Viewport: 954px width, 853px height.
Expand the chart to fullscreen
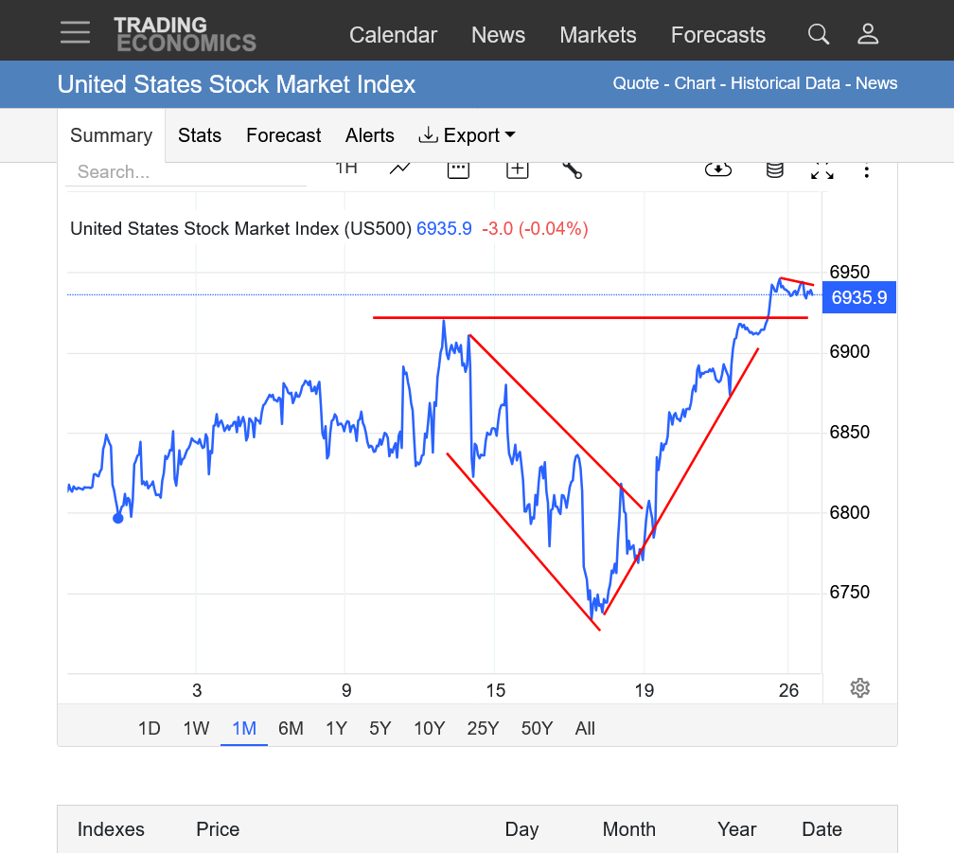tap(821, 170)
